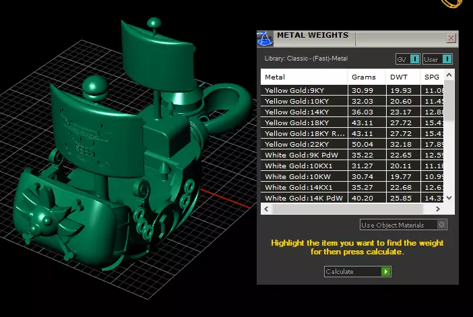Sort by the SPG column header

433,77
